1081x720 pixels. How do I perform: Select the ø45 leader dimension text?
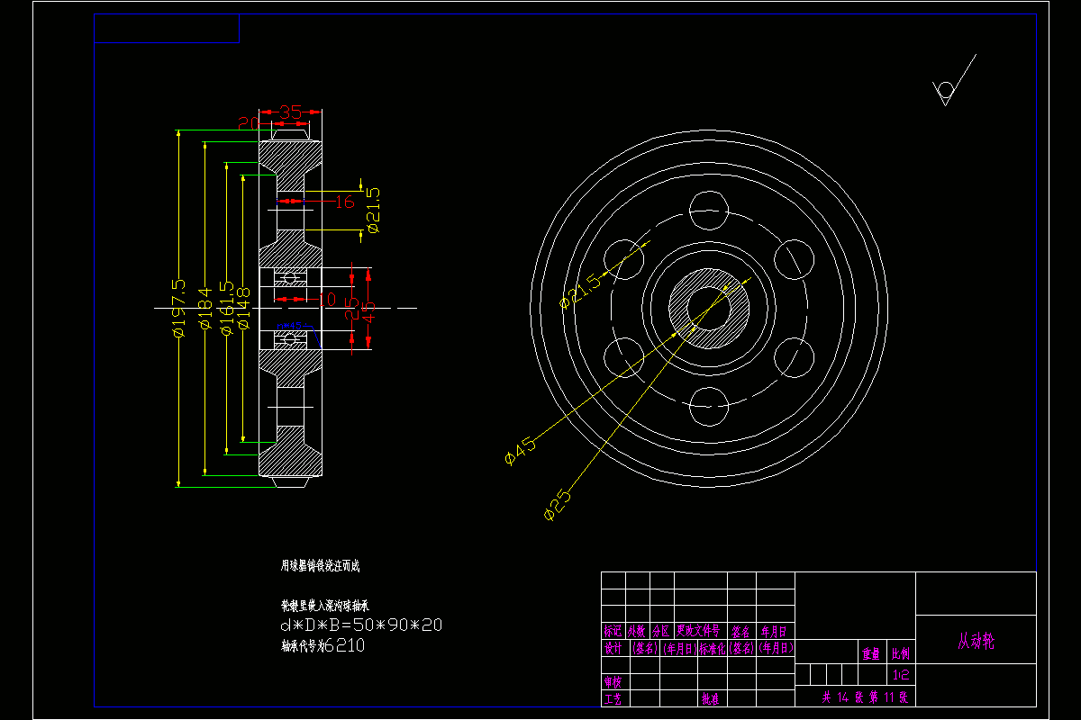tap(521, 451)
